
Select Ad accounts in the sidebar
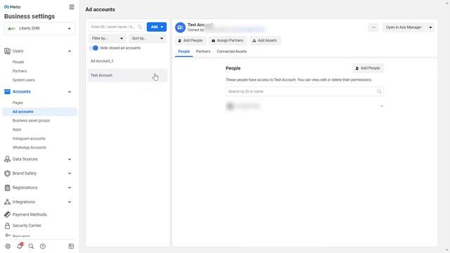(39, 112)
